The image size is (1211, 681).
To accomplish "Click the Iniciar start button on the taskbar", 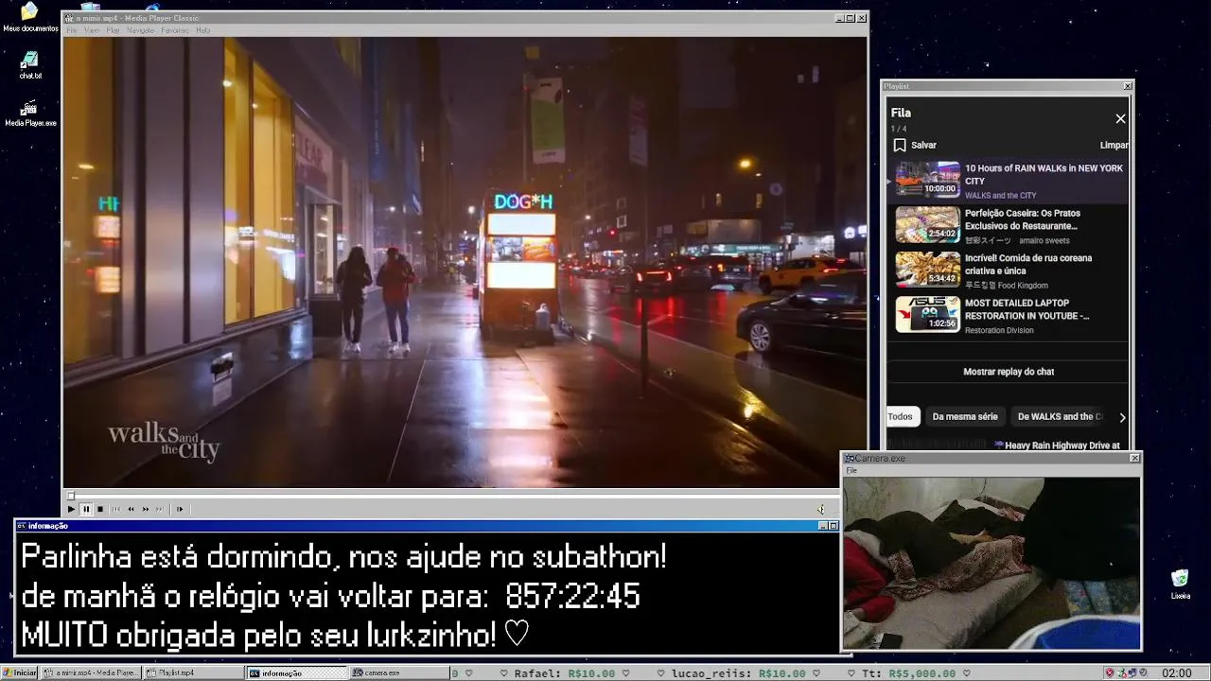I will click(x=20, y=672).
